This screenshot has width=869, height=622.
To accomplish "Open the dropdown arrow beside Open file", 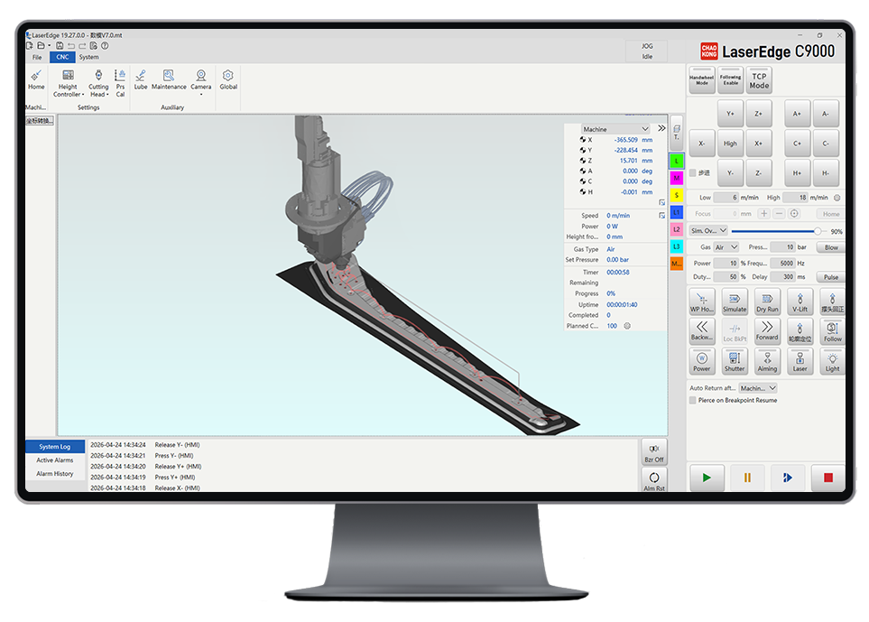I will 49,46.
